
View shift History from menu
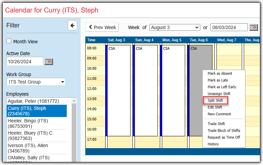point(213,144)
